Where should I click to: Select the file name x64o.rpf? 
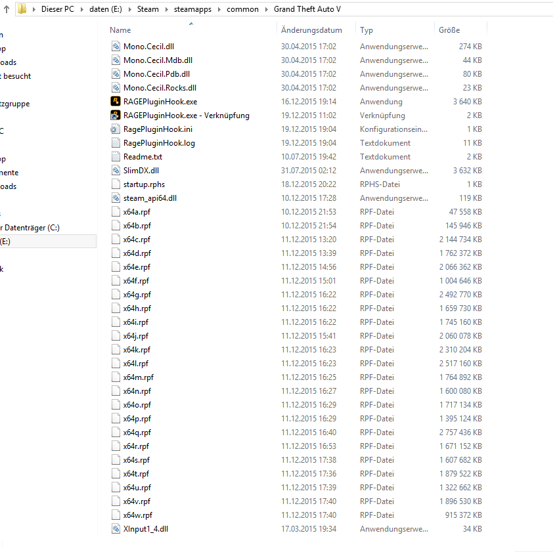(137, 405)
